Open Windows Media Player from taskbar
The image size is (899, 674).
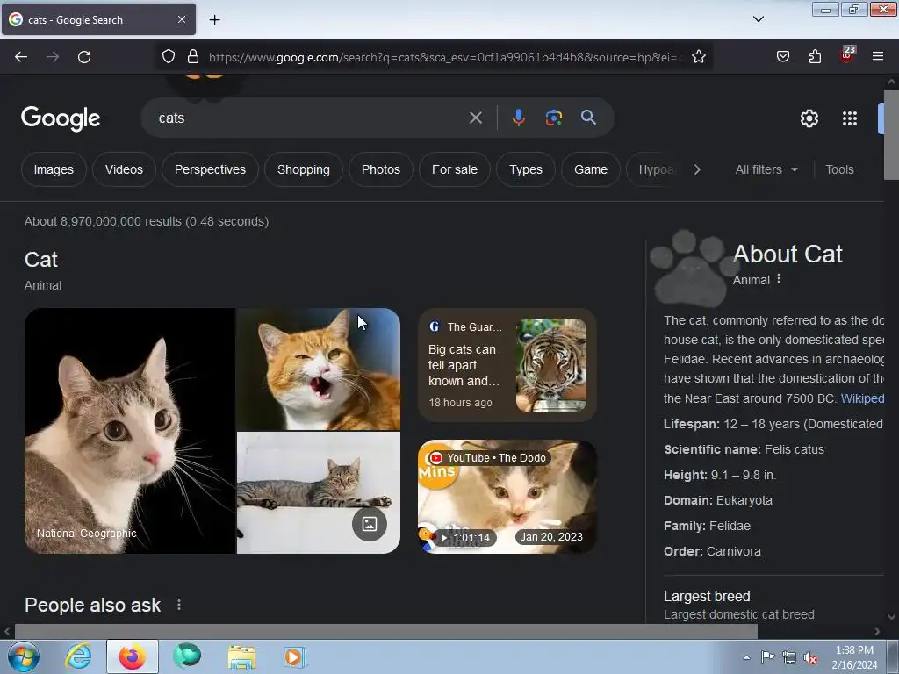(295, 656)
